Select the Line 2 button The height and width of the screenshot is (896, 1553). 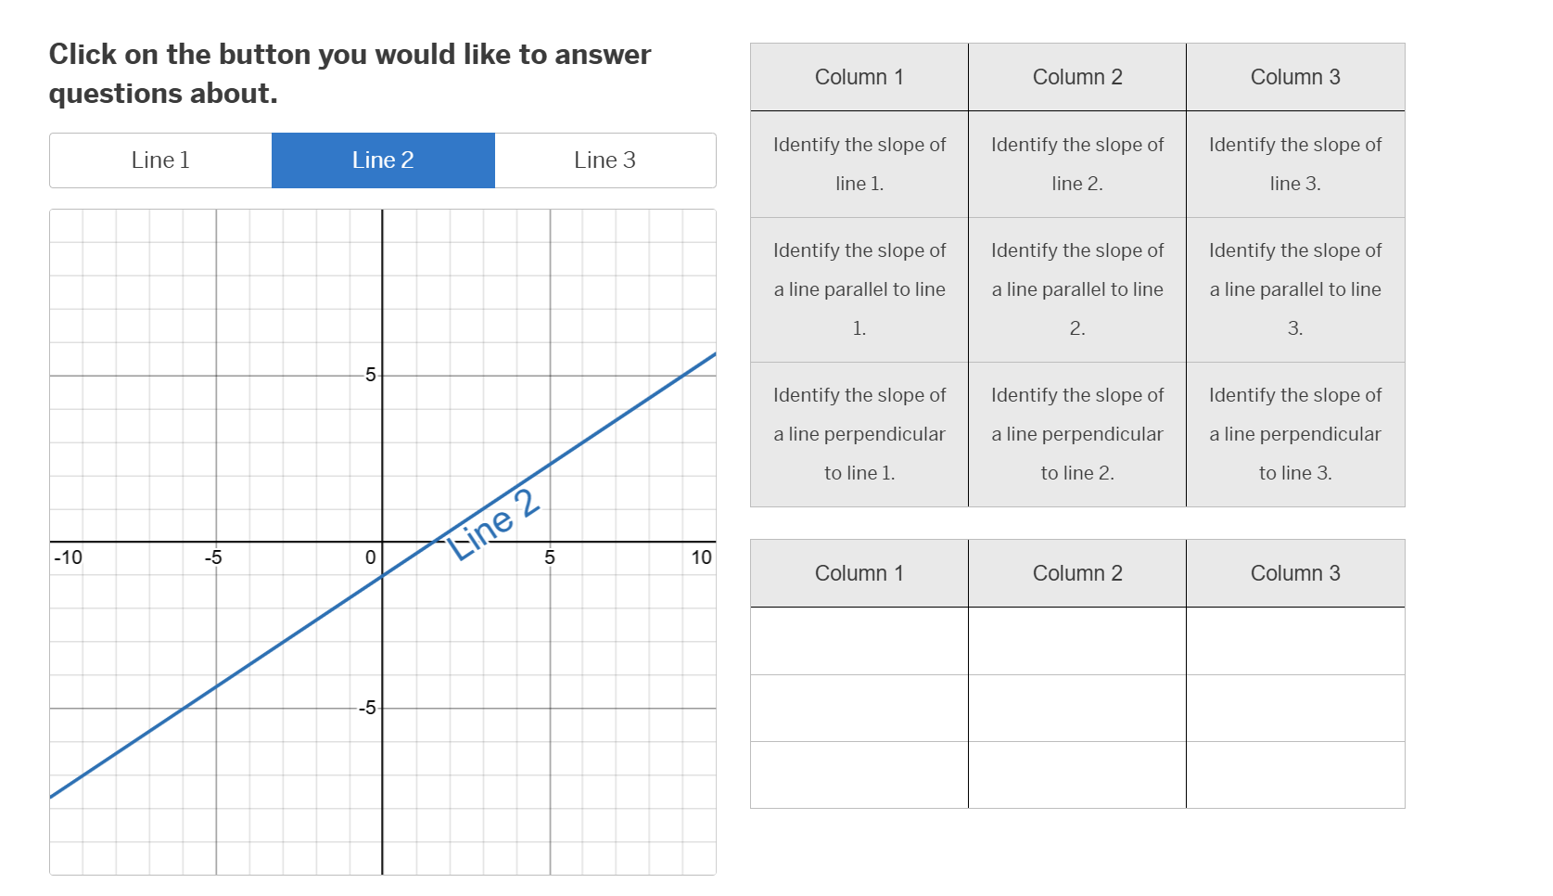point(382,160)
